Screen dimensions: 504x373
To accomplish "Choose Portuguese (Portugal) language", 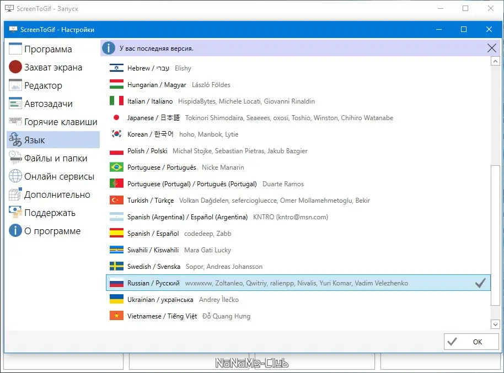I will coord(192,184).
